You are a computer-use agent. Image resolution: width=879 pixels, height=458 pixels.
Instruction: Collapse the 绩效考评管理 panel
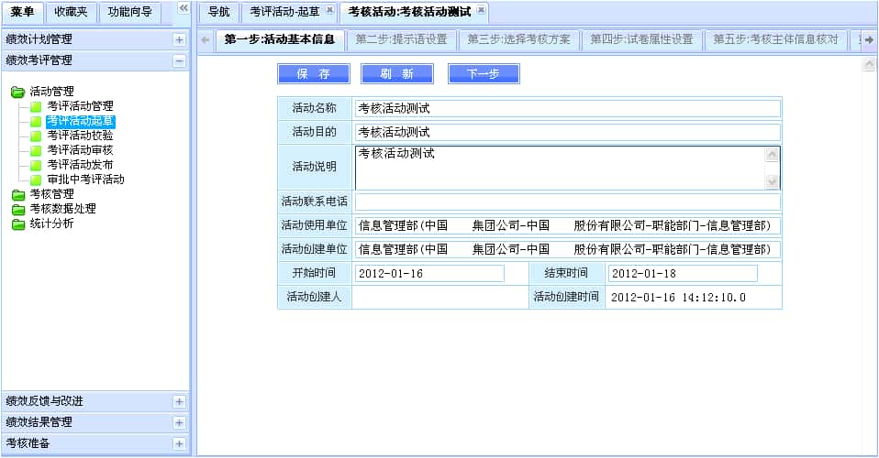[x=179, y=60]
